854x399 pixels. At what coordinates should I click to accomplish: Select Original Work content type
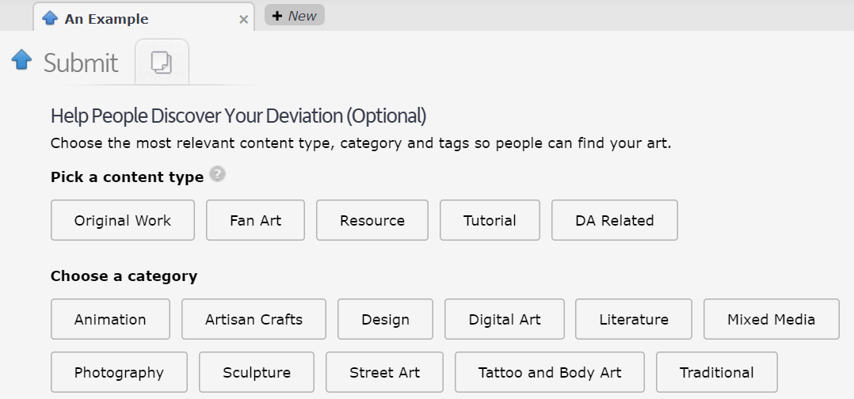123,220
